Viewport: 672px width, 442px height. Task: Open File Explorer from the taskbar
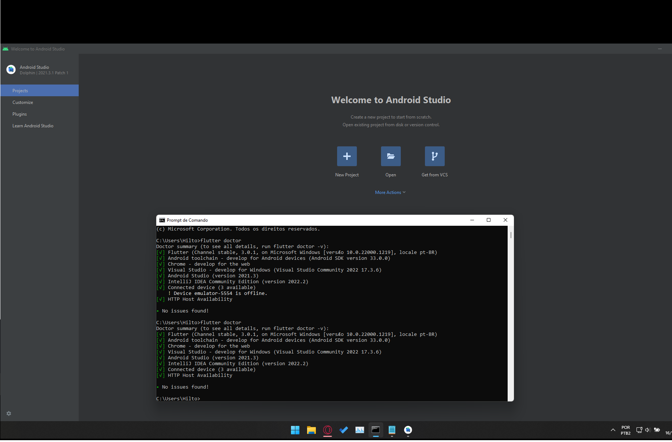click(311, 430)
